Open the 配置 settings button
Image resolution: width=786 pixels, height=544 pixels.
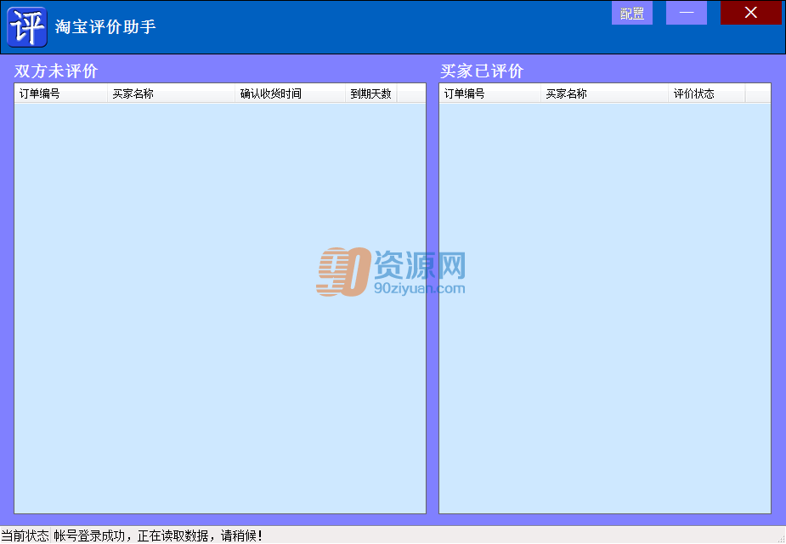coord(631,13)
